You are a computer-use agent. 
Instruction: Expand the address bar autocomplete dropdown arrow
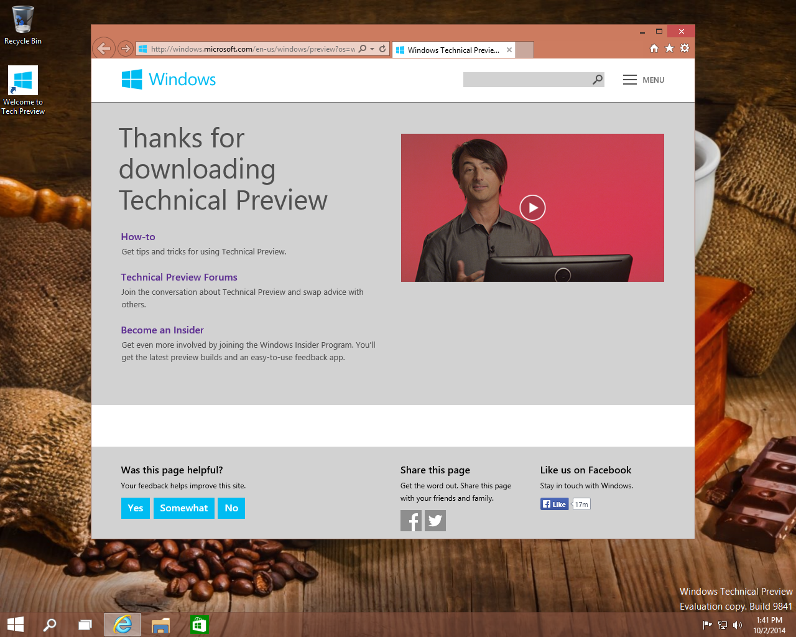click(372, 49)
